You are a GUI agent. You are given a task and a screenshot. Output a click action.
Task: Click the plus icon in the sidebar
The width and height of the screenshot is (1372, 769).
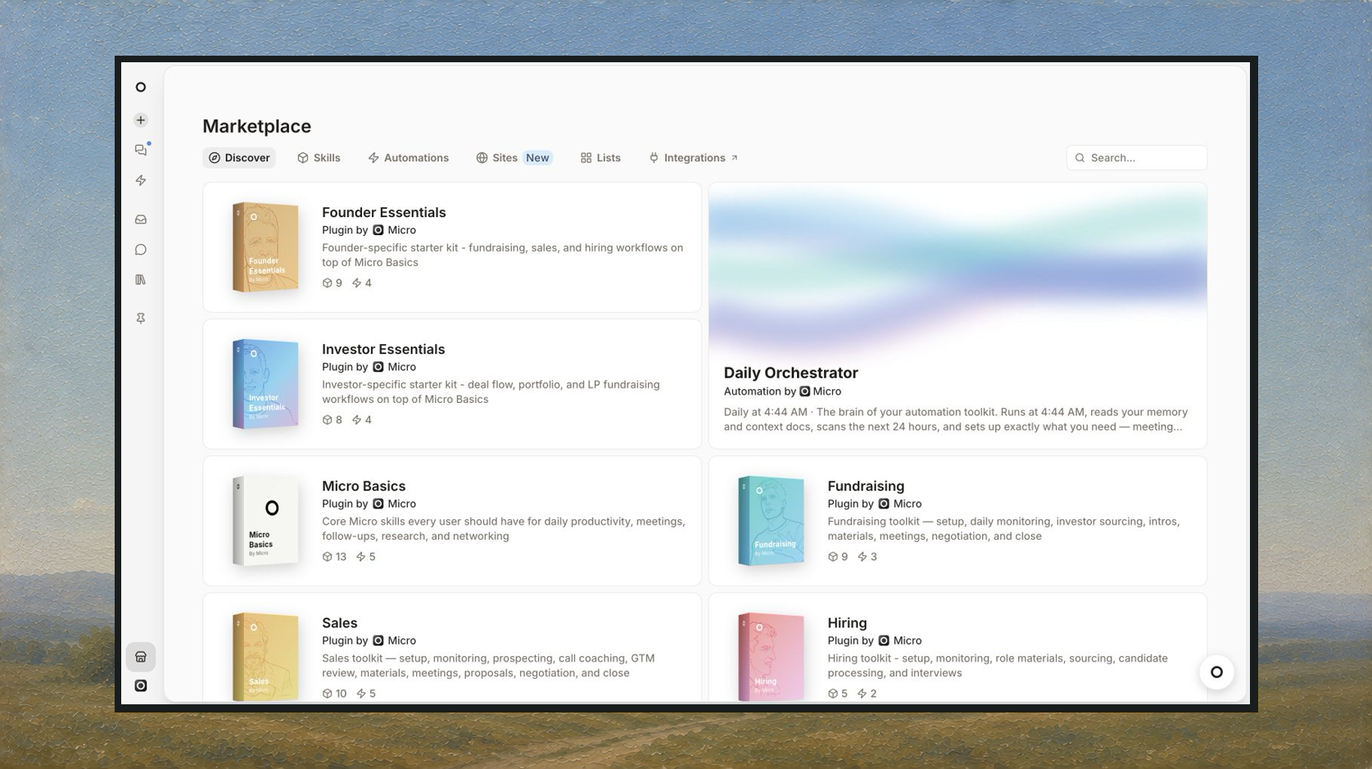[x=141, y=120]
